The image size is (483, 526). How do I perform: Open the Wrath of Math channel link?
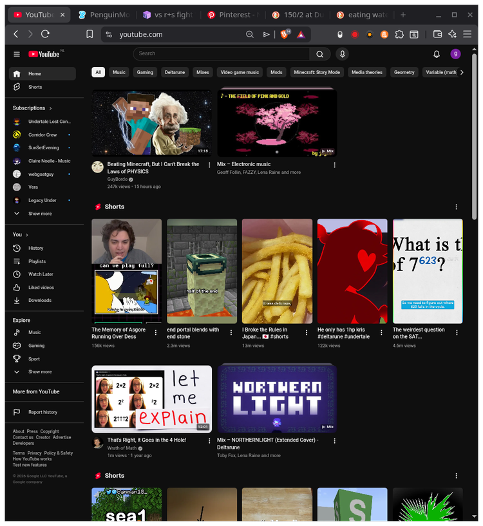click(122, 448)
